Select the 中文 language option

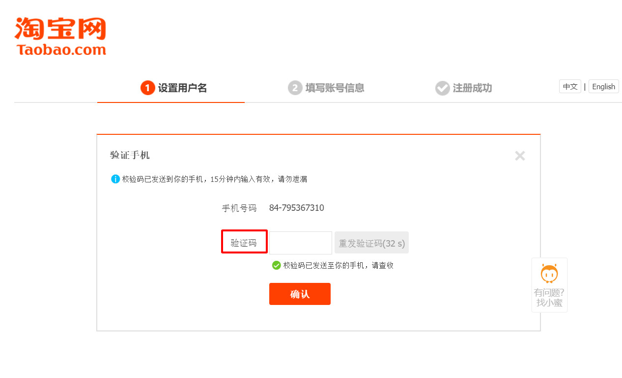click(570, 86)
